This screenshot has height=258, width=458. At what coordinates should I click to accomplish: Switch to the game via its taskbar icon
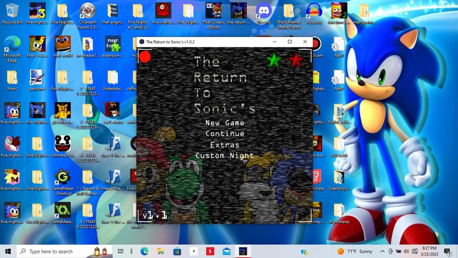coord(243,251)
